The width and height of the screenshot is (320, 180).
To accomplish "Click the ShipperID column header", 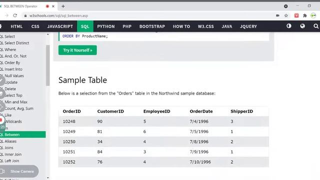I will pos(241,111).
